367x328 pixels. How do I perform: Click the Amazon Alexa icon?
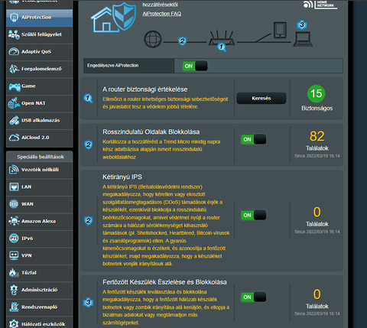coord(14,221)
